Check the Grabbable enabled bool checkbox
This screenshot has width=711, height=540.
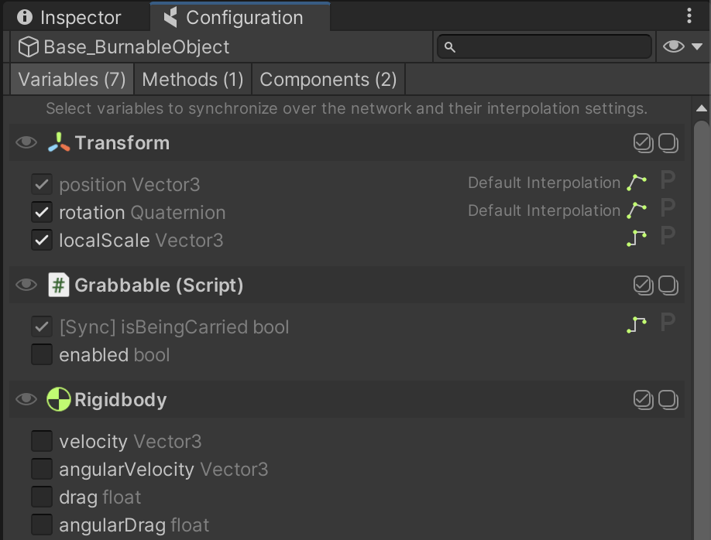42,354
